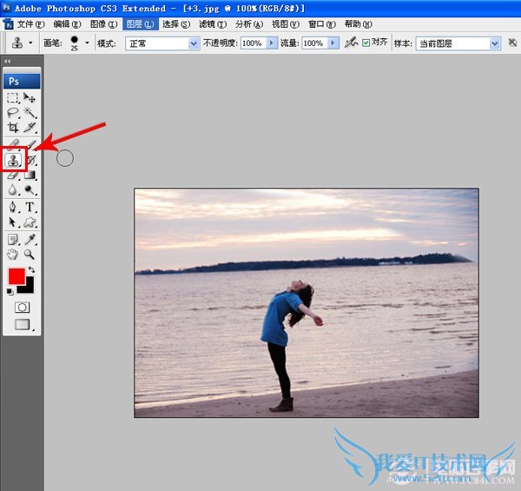Select the Rectangular Marquee tool
This screenshot has width=521, height=491.
pos(13,98)
